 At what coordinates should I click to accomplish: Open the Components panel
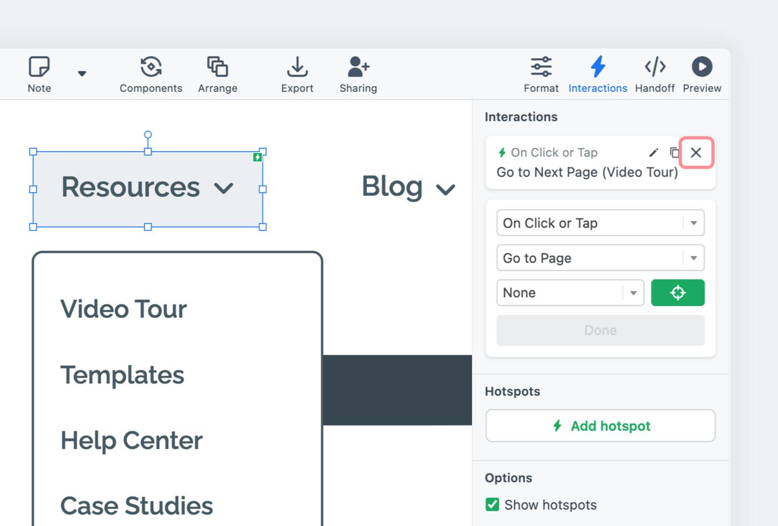151,75
